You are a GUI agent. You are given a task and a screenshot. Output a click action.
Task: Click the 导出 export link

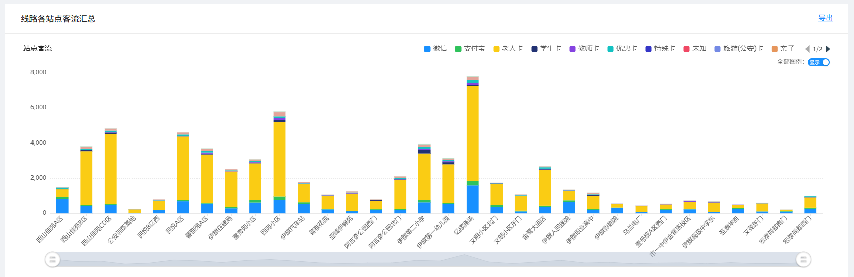tap(825, 18)
